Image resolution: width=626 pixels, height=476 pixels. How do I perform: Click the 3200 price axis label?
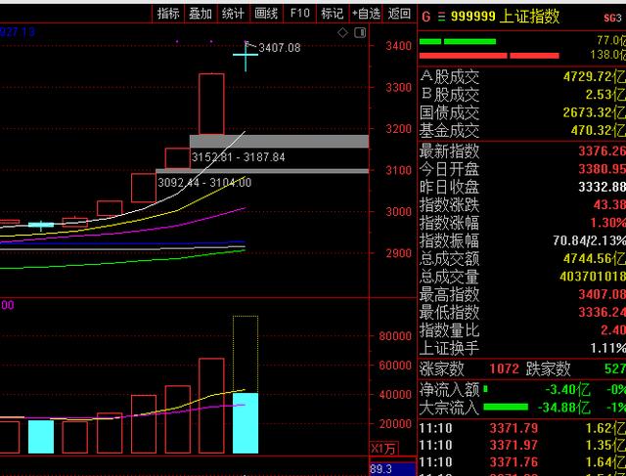pyautogui.click(x=398, y=129)
